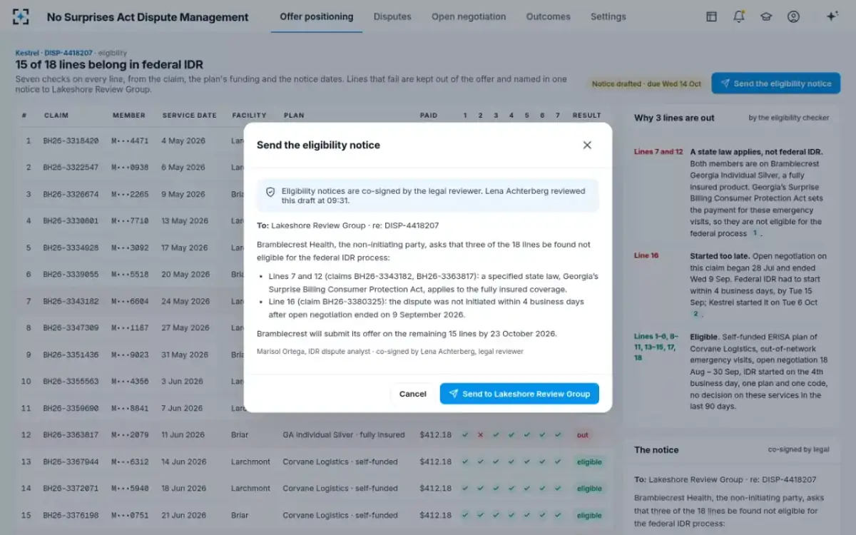Click the eligible badge for claim BH26-3372071
Screen dimensions: 856x535
(x=589, y=489)
